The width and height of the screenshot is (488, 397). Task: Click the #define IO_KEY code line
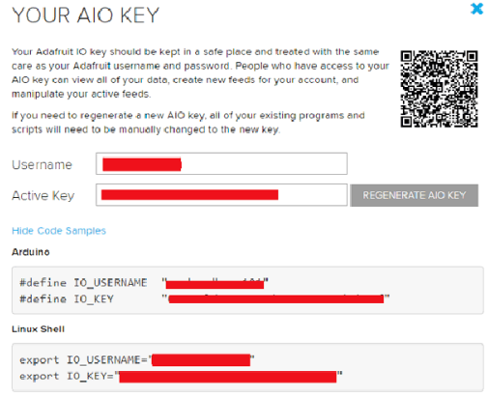tap(205, 298)
